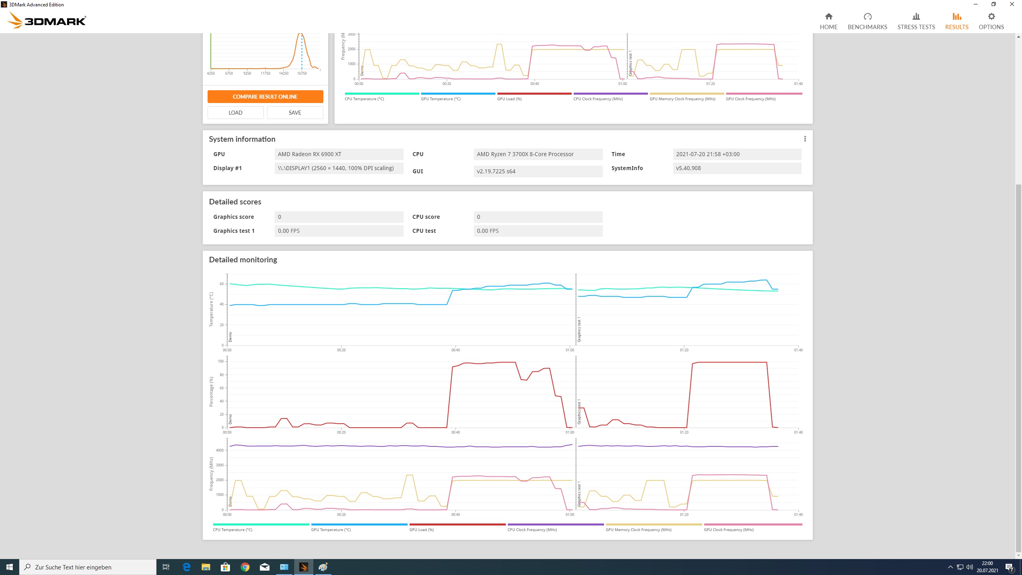
Task: Toggle GPU Memory Clock Frequency top legend swatch
Action: coord(686,94)
